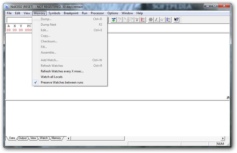Image resolution: width=237 pixels, height=153 pixels.
Task: Click the NUM status bar indicator
Action: point(220,144)
